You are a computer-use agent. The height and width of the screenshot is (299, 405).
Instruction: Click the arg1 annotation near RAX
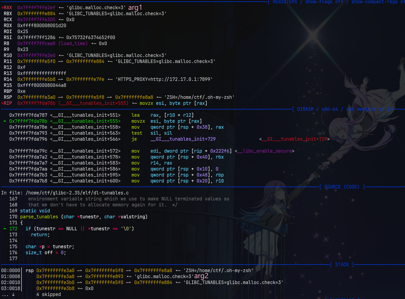point(135,8)
